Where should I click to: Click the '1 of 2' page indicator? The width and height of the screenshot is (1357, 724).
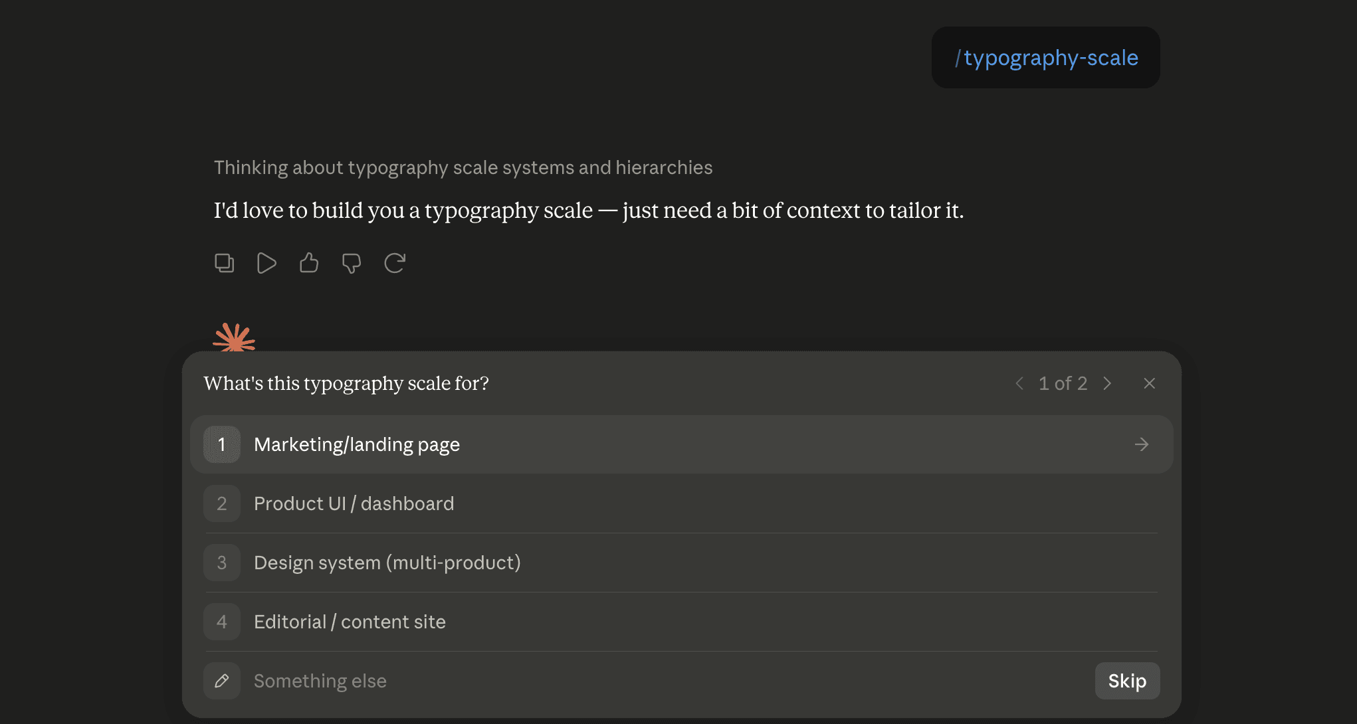pos(1063,383)
